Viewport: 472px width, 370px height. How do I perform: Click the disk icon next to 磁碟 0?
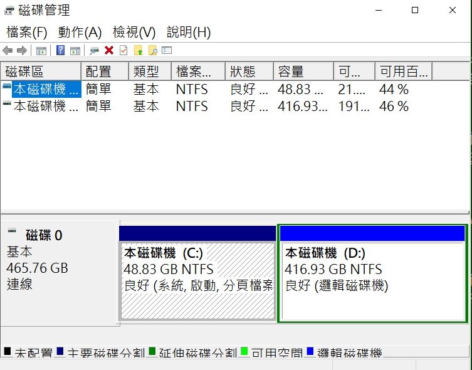coord(12,231)
